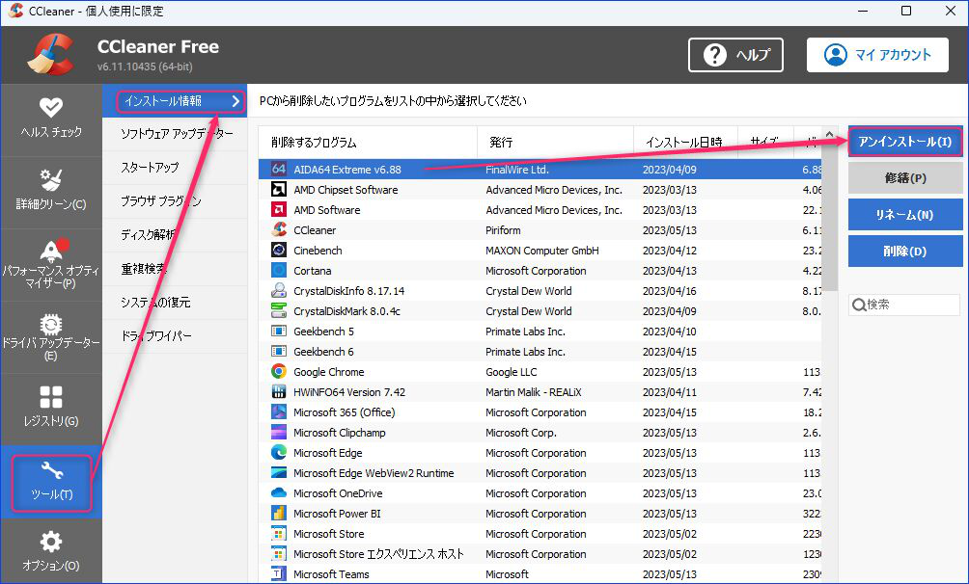
Task: Select Microsoft Store エクスペリエンス ホスト row
Action: (x=540, y=554)
